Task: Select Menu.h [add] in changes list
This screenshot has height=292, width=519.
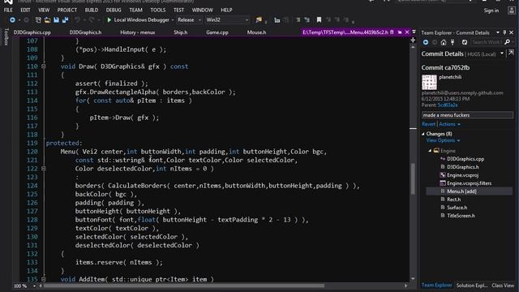Action: click(469, 191)
